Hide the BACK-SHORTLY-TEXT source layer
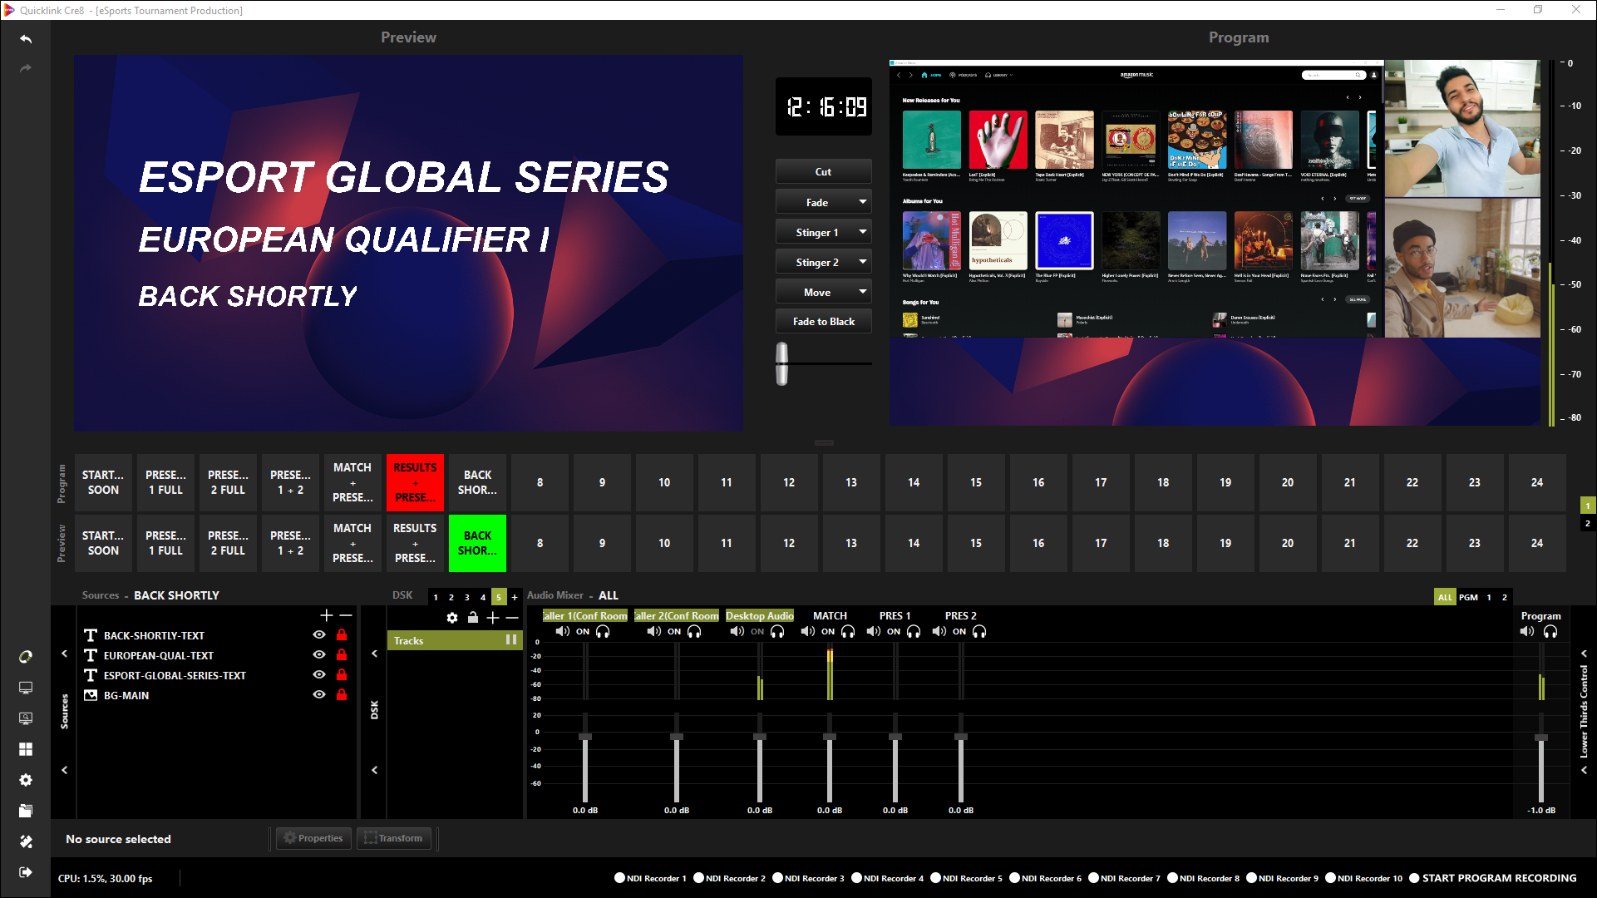Screen dimensions: 1597x898 (x=319, y=635)
